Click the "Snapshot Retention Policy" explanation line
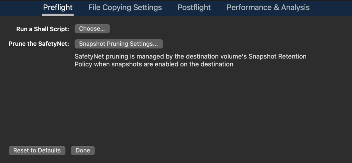 click(x=154, y=64)
